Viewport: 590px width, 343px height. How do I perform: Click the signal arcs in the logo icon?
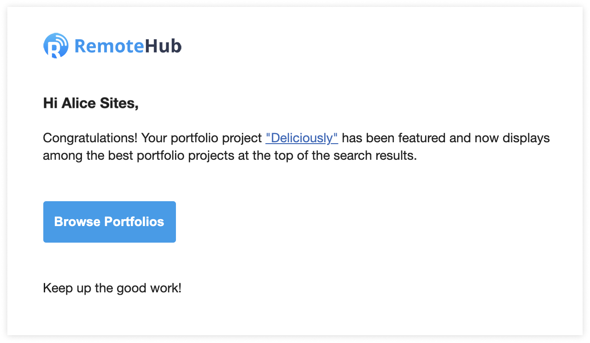pyautogui.click(x=61, y=40)
